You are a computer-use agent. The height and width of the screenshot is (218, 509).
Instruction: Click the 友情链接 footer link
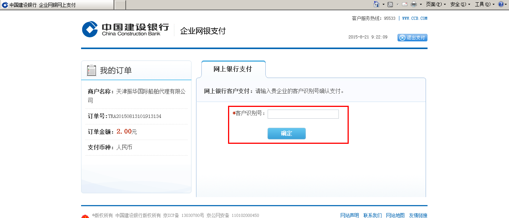click(x=418, y=215)
